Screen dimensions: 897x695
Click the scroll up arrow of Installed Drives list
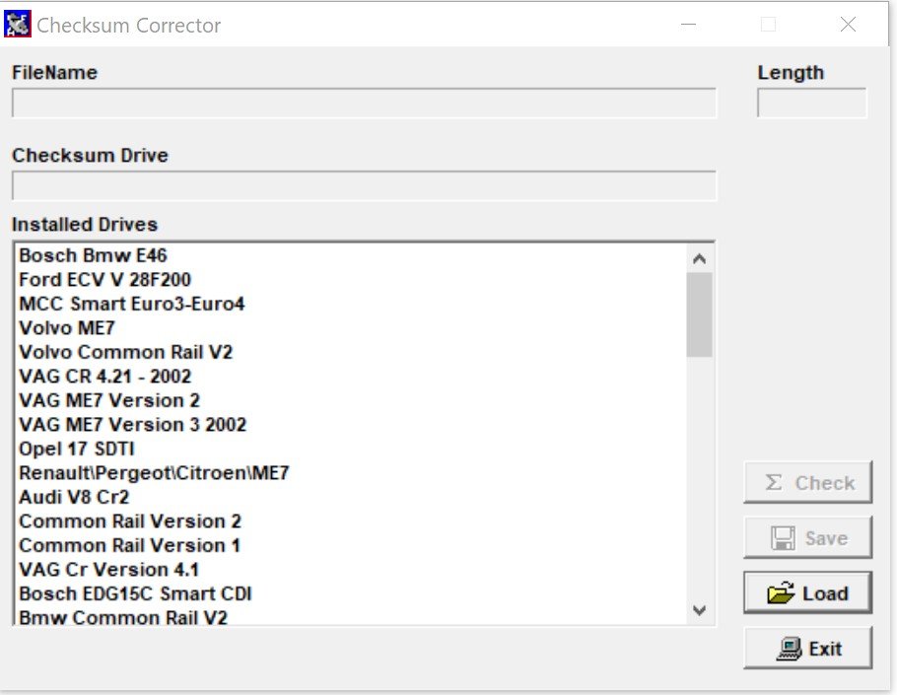pos(699,258)
